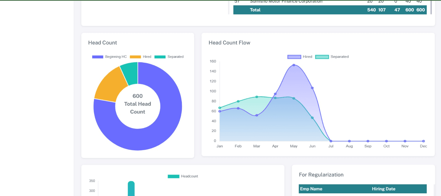Select the Separated data point for January
Image resolution: width=441 pixels, height=196 pixels.
220,108
